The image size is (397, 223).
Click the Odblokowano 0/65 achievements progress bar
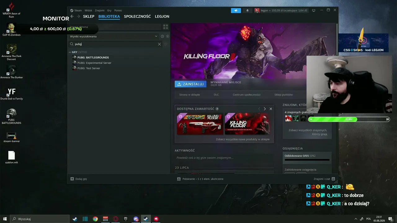(307, 160)
